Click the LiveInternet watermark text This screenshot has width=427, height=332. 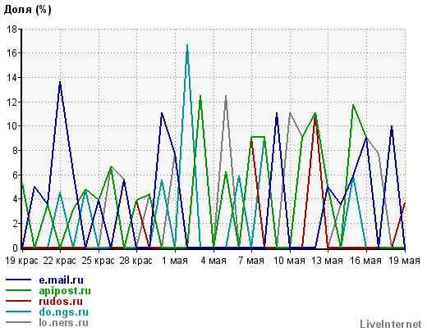pyautogui.click(x=391, y=324)
